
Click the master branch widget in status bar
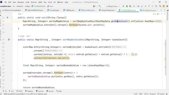(161, 94)
